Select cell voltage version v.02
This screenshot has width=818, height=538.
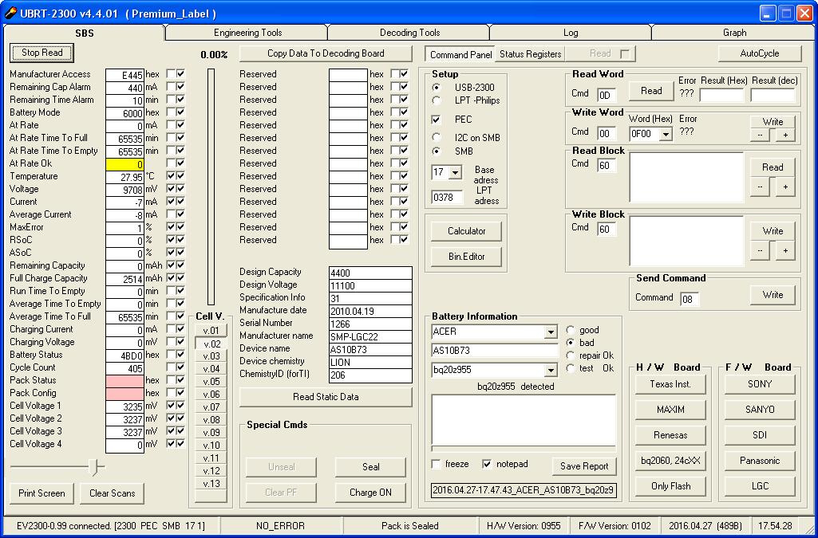pos(211,344)
